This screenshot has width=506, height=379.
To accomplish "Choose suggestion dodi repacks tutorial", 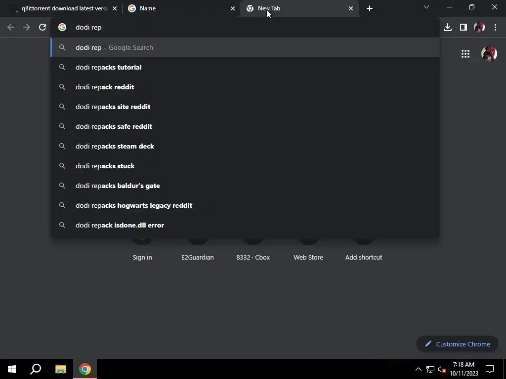I will pos(245,67).
